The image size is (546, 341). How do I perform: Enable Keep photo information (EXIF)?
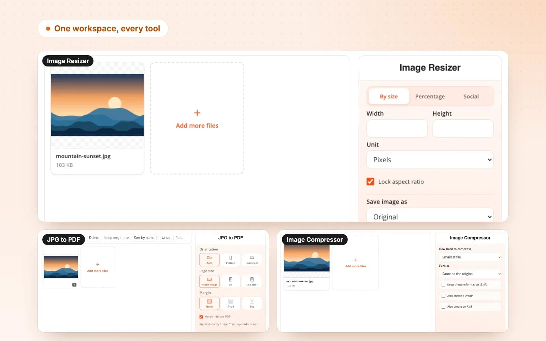[x=443, y=285]
